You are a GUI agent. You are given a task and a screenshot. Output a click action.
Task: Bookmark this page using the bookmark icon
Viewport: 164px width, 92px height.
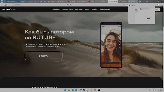pyautogui.click(x=124, y=5)
